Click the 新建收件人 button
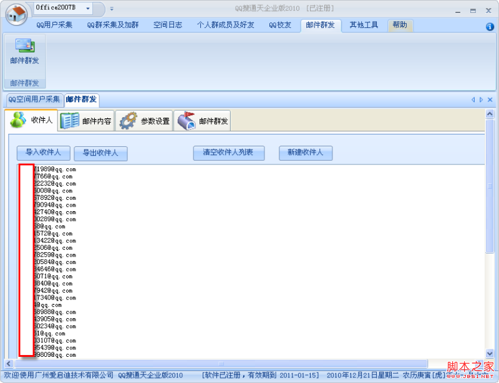Viewport: 499px width, 383px height. [x=305, y=153]
